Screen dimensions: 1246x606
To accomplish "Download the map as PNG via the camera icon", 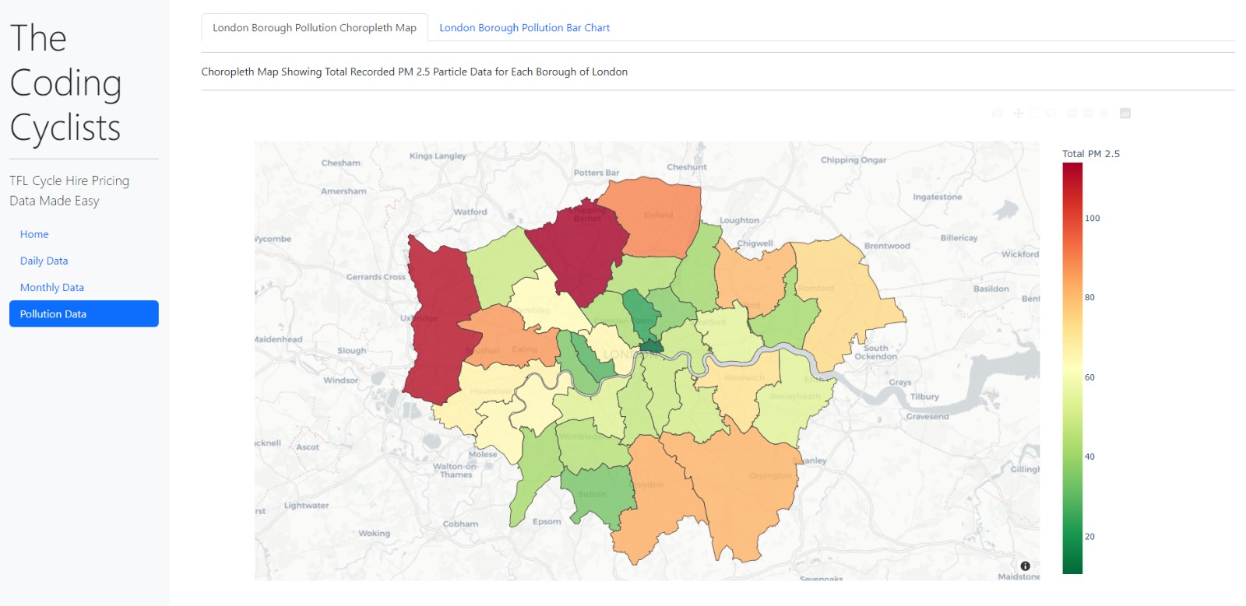I will tap(998, 114).
